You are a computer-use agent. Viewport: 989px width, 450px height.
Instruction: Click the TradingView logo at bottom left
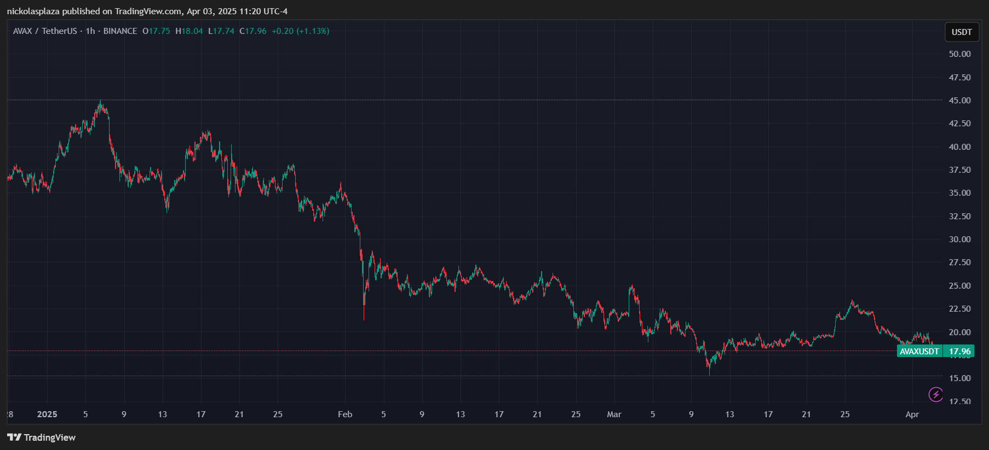point(41,437)
